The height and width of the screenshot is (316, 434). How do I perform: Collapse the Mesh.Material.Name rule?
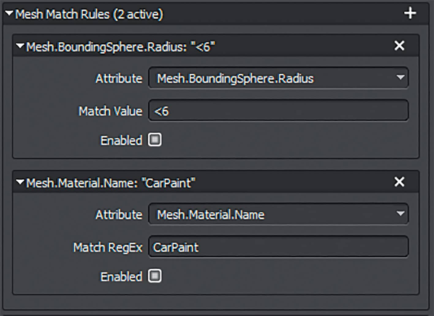[x=20, y=182]
